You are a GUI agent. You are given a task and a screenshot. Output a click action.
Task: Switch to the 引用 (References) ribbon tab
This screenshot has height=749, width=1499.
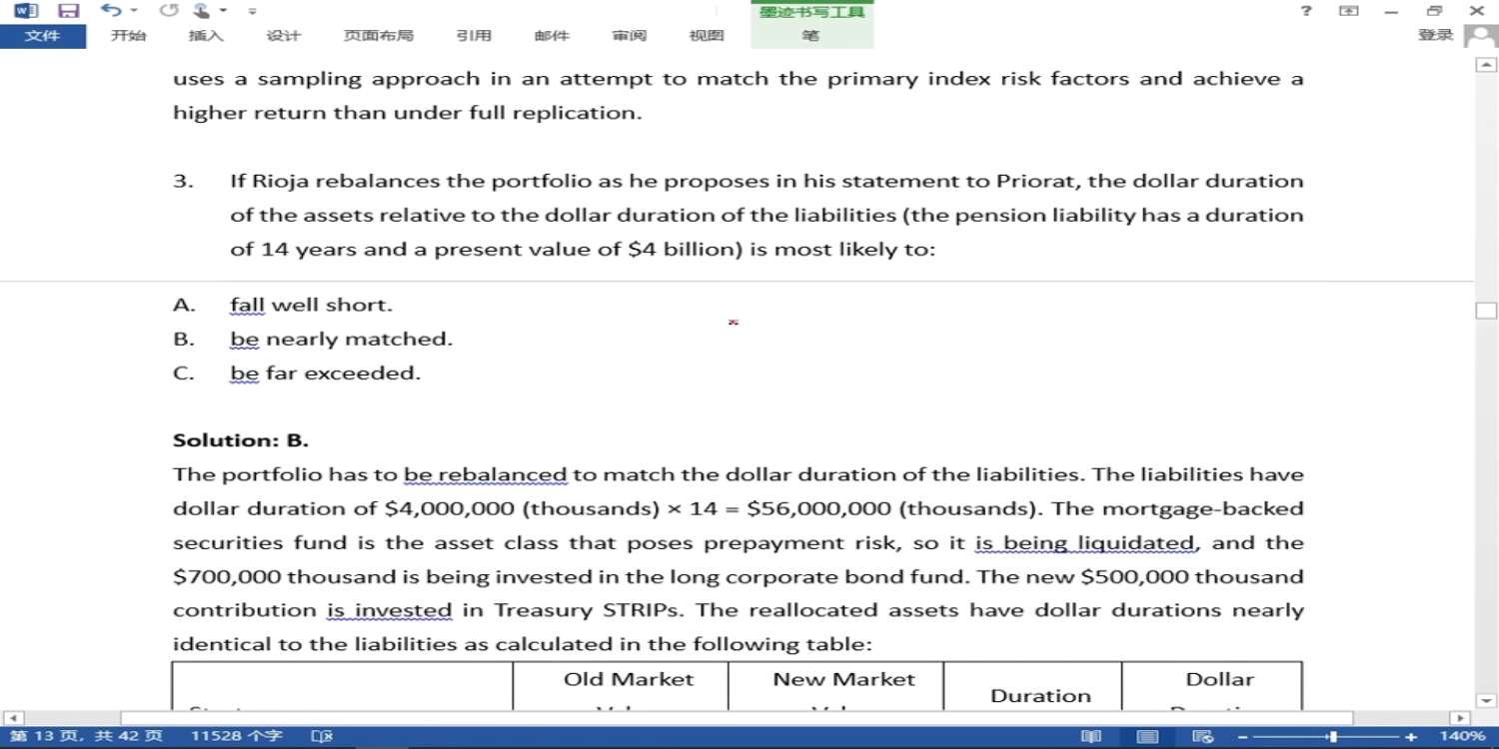(474, 36)
